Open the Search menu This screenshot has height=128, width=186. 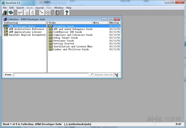coord(20,8)
